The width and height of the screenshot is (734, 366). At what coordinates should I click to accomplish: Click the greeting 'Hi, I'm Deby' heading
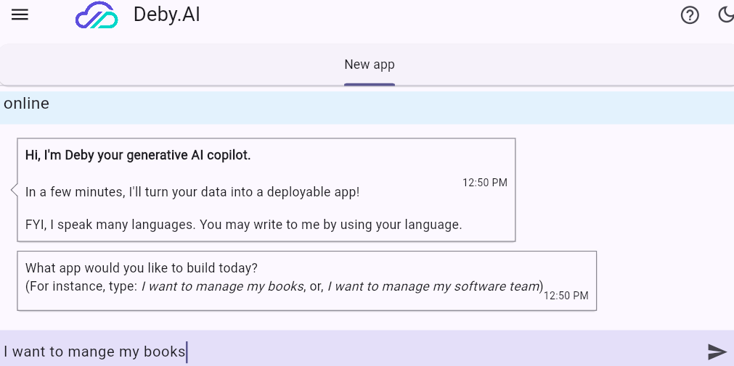(138, 155)
